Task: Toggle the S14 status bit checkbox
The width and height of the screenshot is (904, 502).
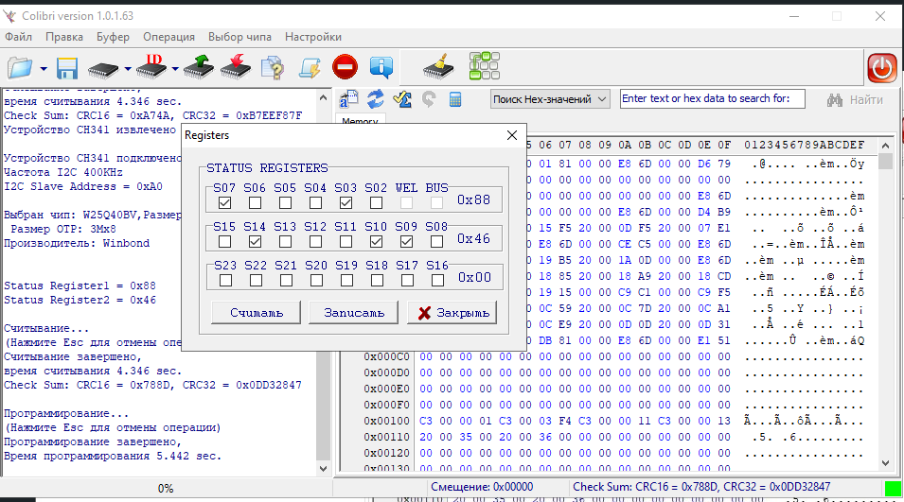Action: (255, 241)
